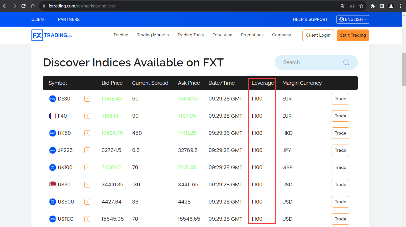Click the Margin Currency column header
This screenshot has height=227, width=406.
click(302, 83)
